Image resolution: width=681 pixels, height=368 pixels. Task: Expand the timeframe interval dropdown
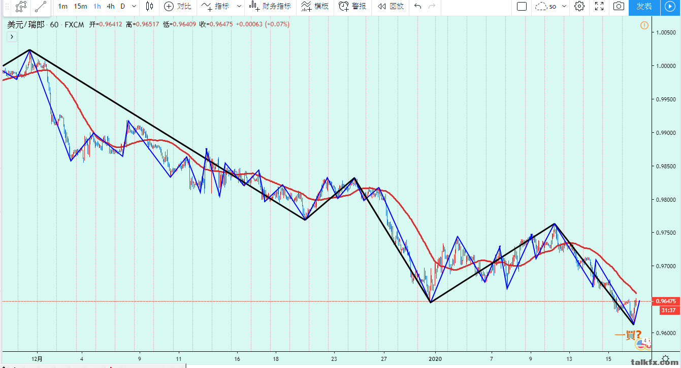(x=134, y=6)
